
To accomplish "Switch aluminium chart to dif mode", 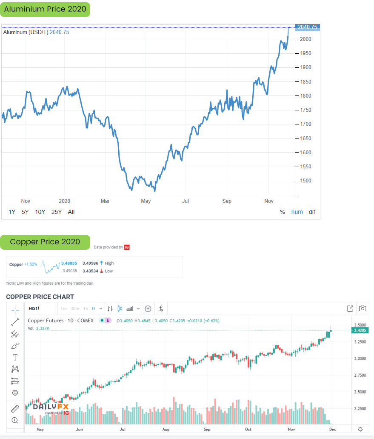I will pyautogui.click(x=312, y=212).
